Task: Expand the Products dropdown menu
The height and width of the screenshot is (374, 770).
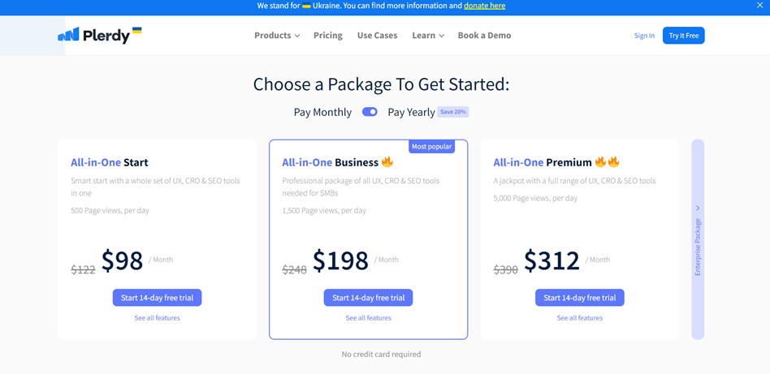Action: click(277, 36)
